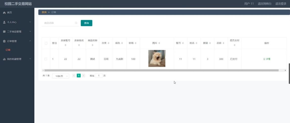The height and width of the screenshot is (123, 290).
Task: Click 退出登录 in the top bar
Action: click(281, 4)
